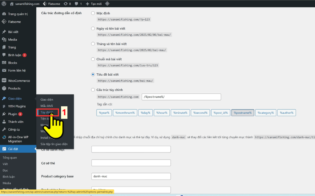This screenshot has height=196, width=315.
Task: Insert the %author% tag button
Action: pos(287,113)
